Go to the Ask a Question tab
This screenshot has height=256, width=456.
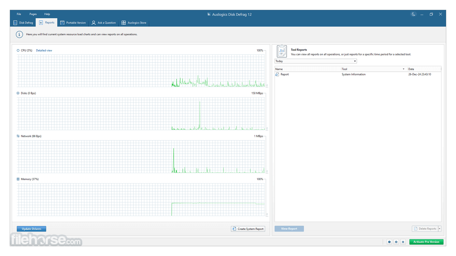[x=104, y=23]
